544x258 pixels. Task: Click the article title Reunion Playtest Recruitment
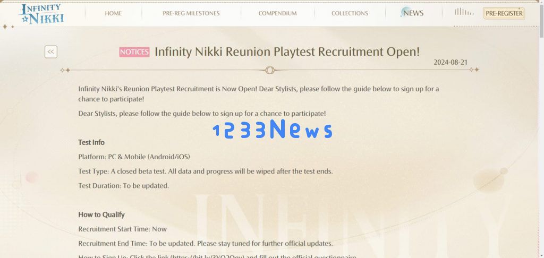pos(287,51)
